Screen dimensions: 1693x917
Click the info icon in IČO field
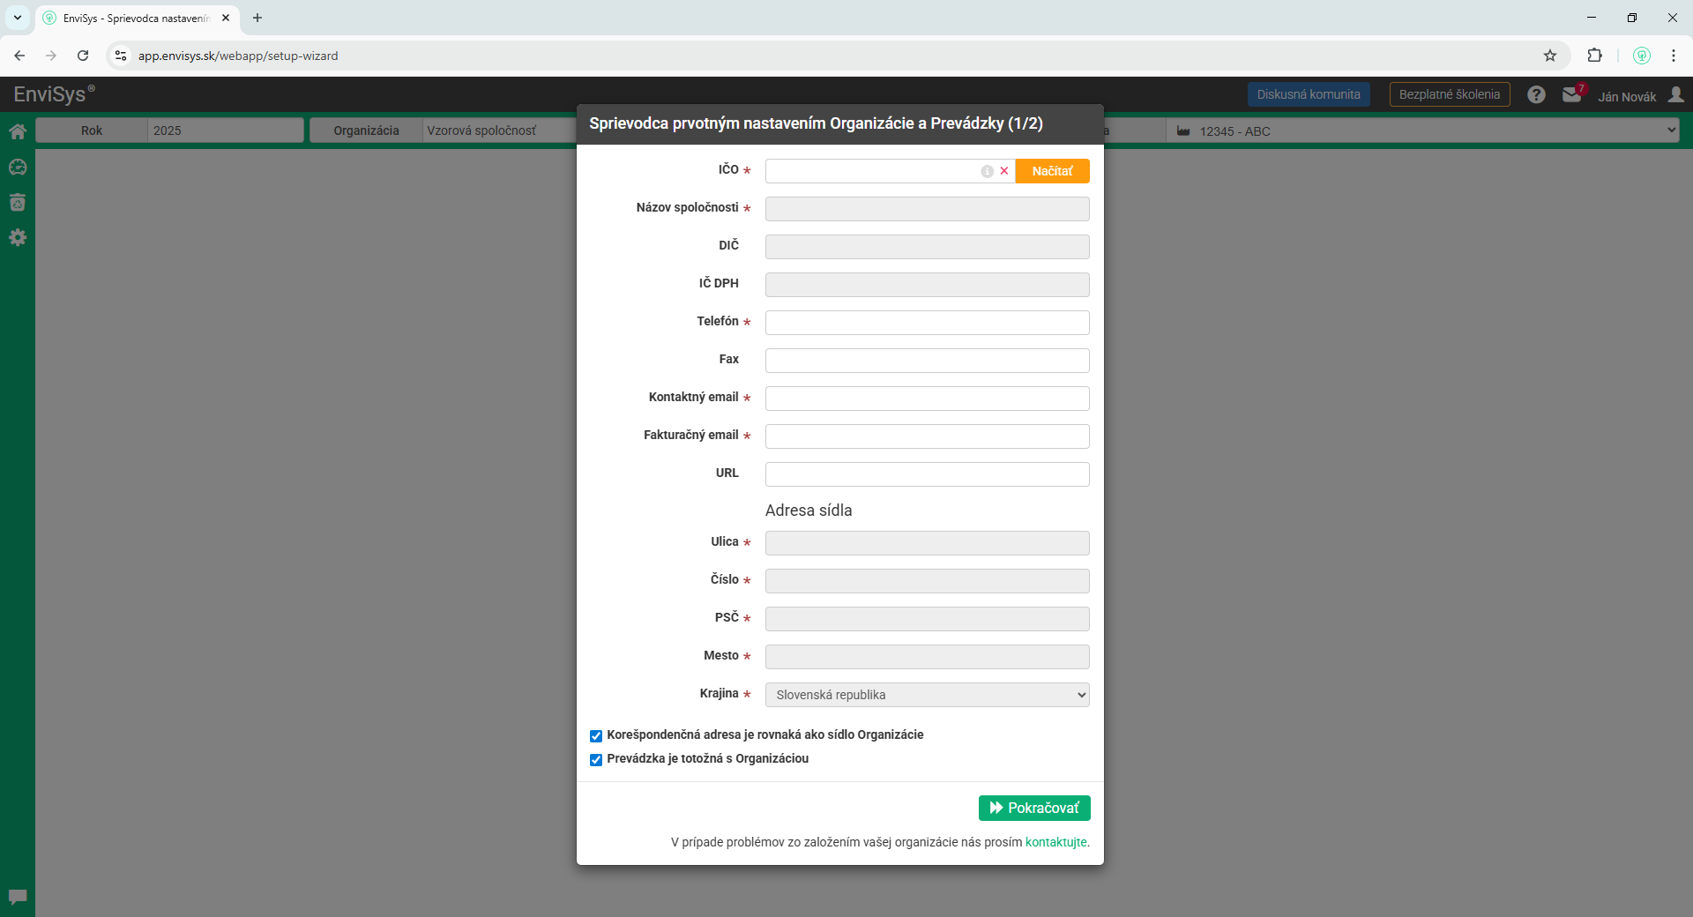pos(987,171)
